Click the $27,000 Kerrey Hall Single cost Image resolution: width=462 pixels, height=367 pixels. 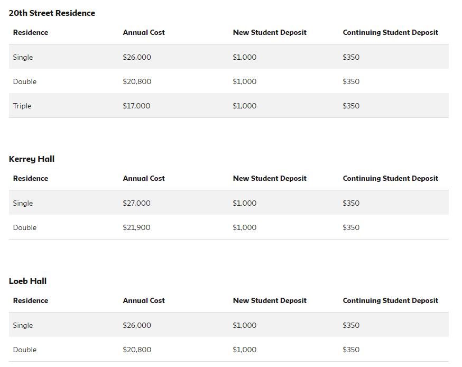click(136, 203)
